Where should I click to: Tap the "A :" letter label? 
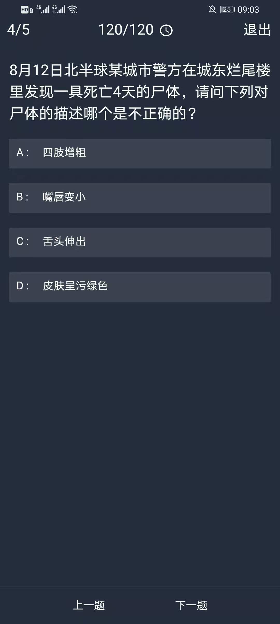point(23,153)
